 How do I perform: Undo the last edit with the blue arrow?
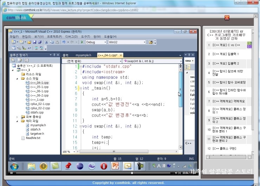tap(64, 42)
